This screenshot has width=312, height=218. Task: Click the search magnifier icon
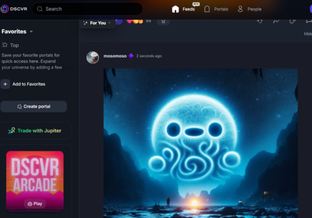click(40, 9)
